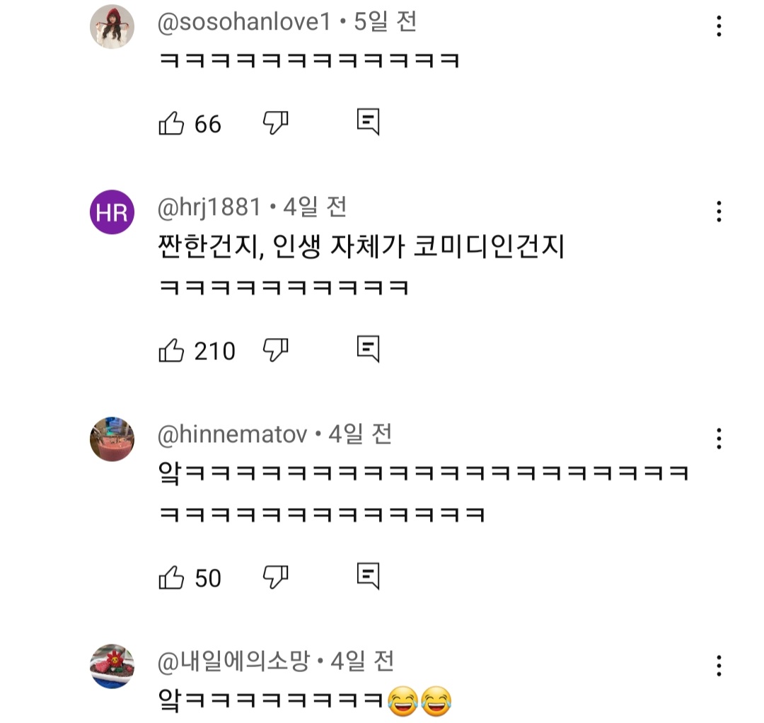Tap @sosohanlove1's profile picture
The width and height of the screenshot is (764, 723).
tap(112, 27)
